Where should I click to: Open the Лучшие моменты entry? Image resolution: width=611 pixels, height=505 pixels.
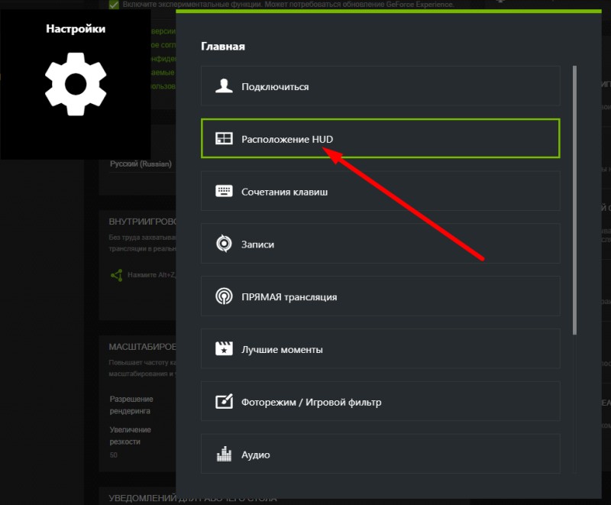click(380, 348)
